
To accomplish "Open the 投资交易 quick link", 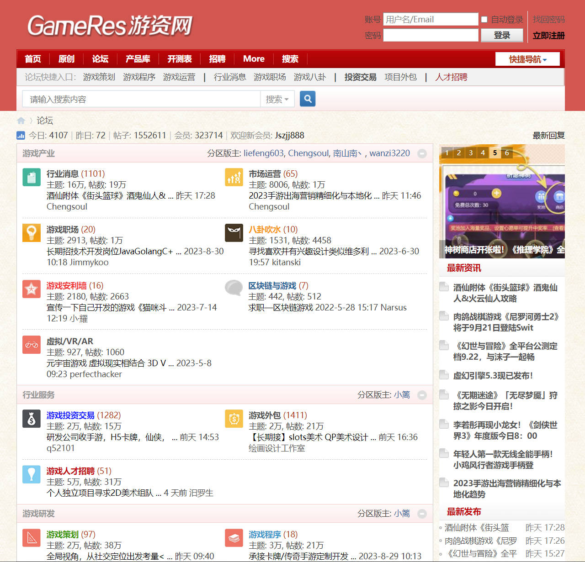I will point(360,77).
